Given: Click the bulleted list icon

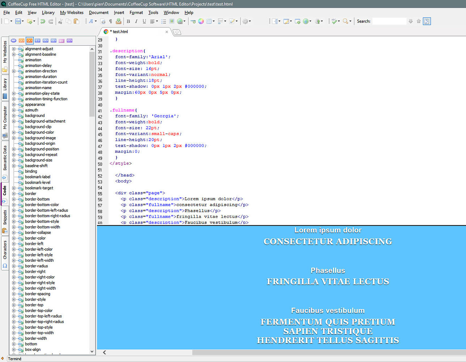Looking at the screenshot, I should (x=164, y=21).
